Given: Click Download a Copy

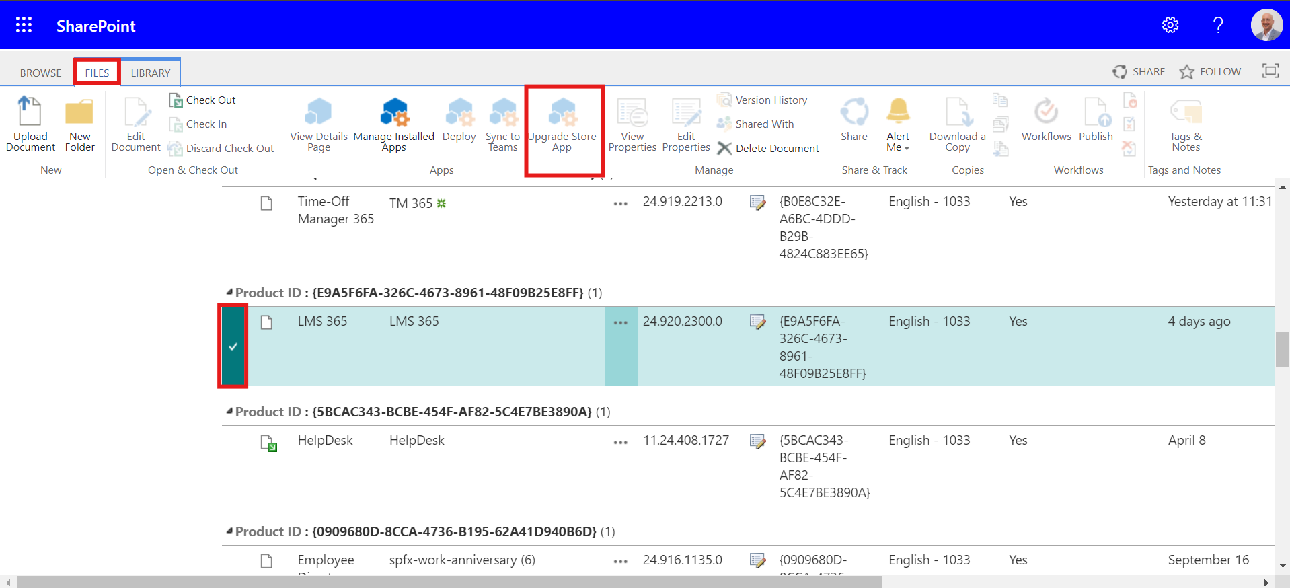Looking at the screenshot, I should [958, 124].
